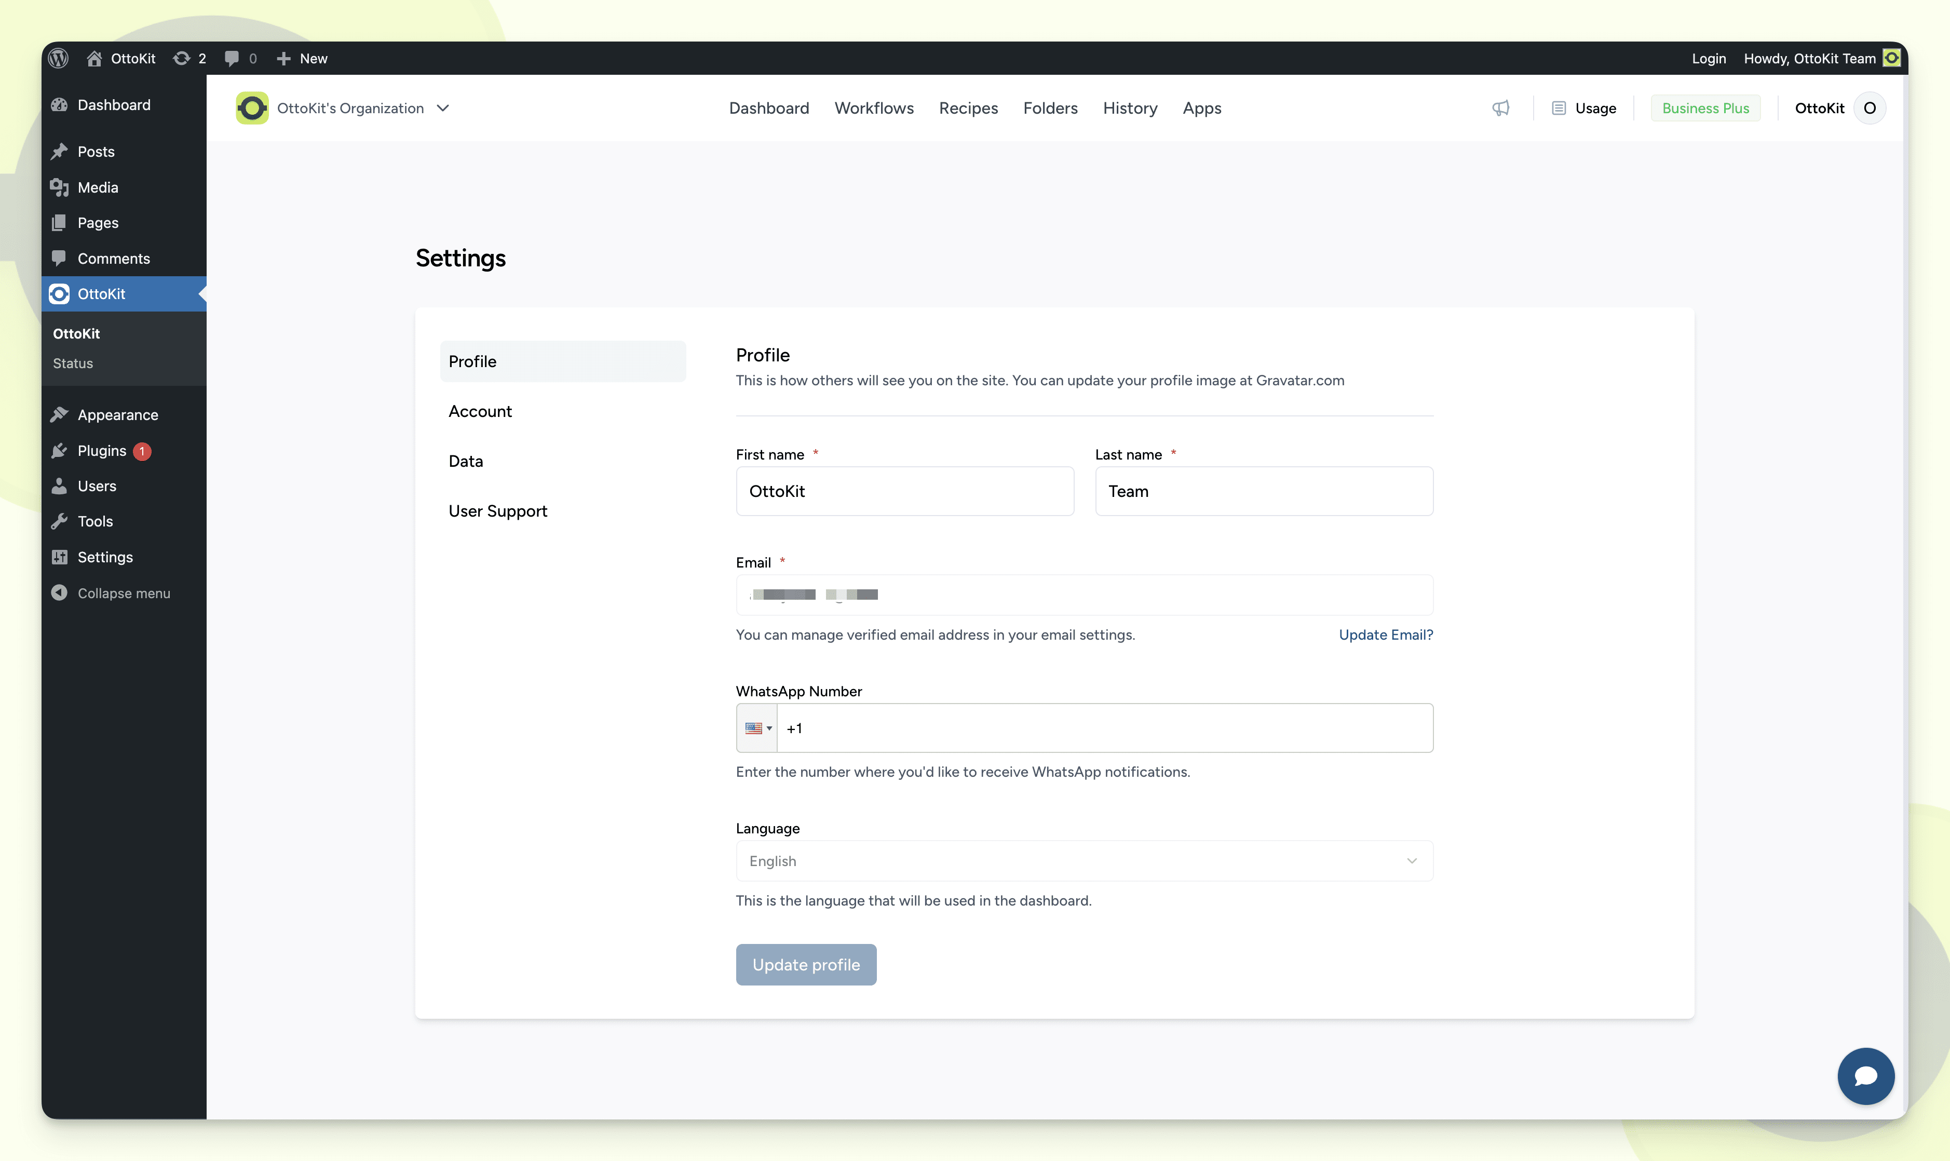Open the announcements megaphone icon
The image size is (1950, 1161).
[1500, 108]
